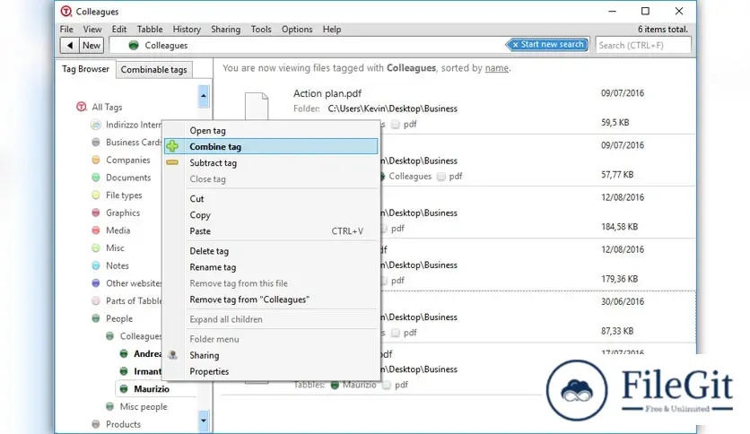Toggle pdf checkbox next to Colleagues tag
The width and height of the screenshot is (750, 434).
441,177
